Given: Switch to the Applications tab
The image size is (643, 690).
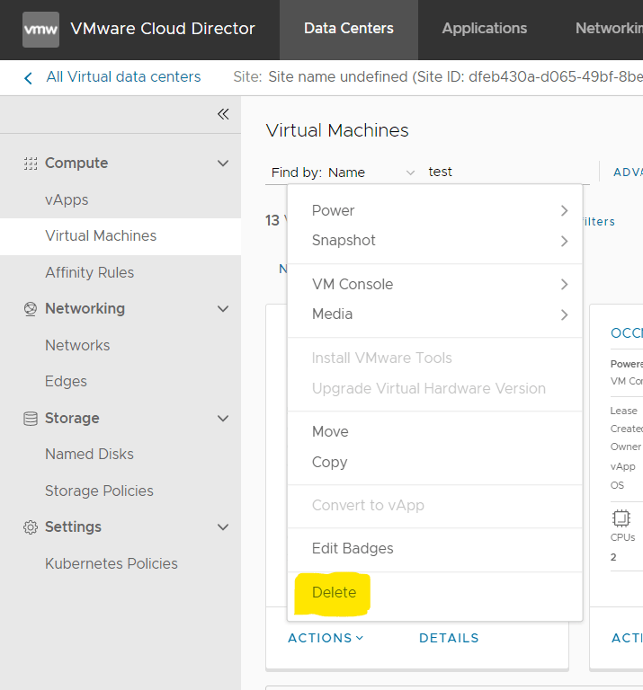Looking at the screenshot, I should [x=485, y=30].
